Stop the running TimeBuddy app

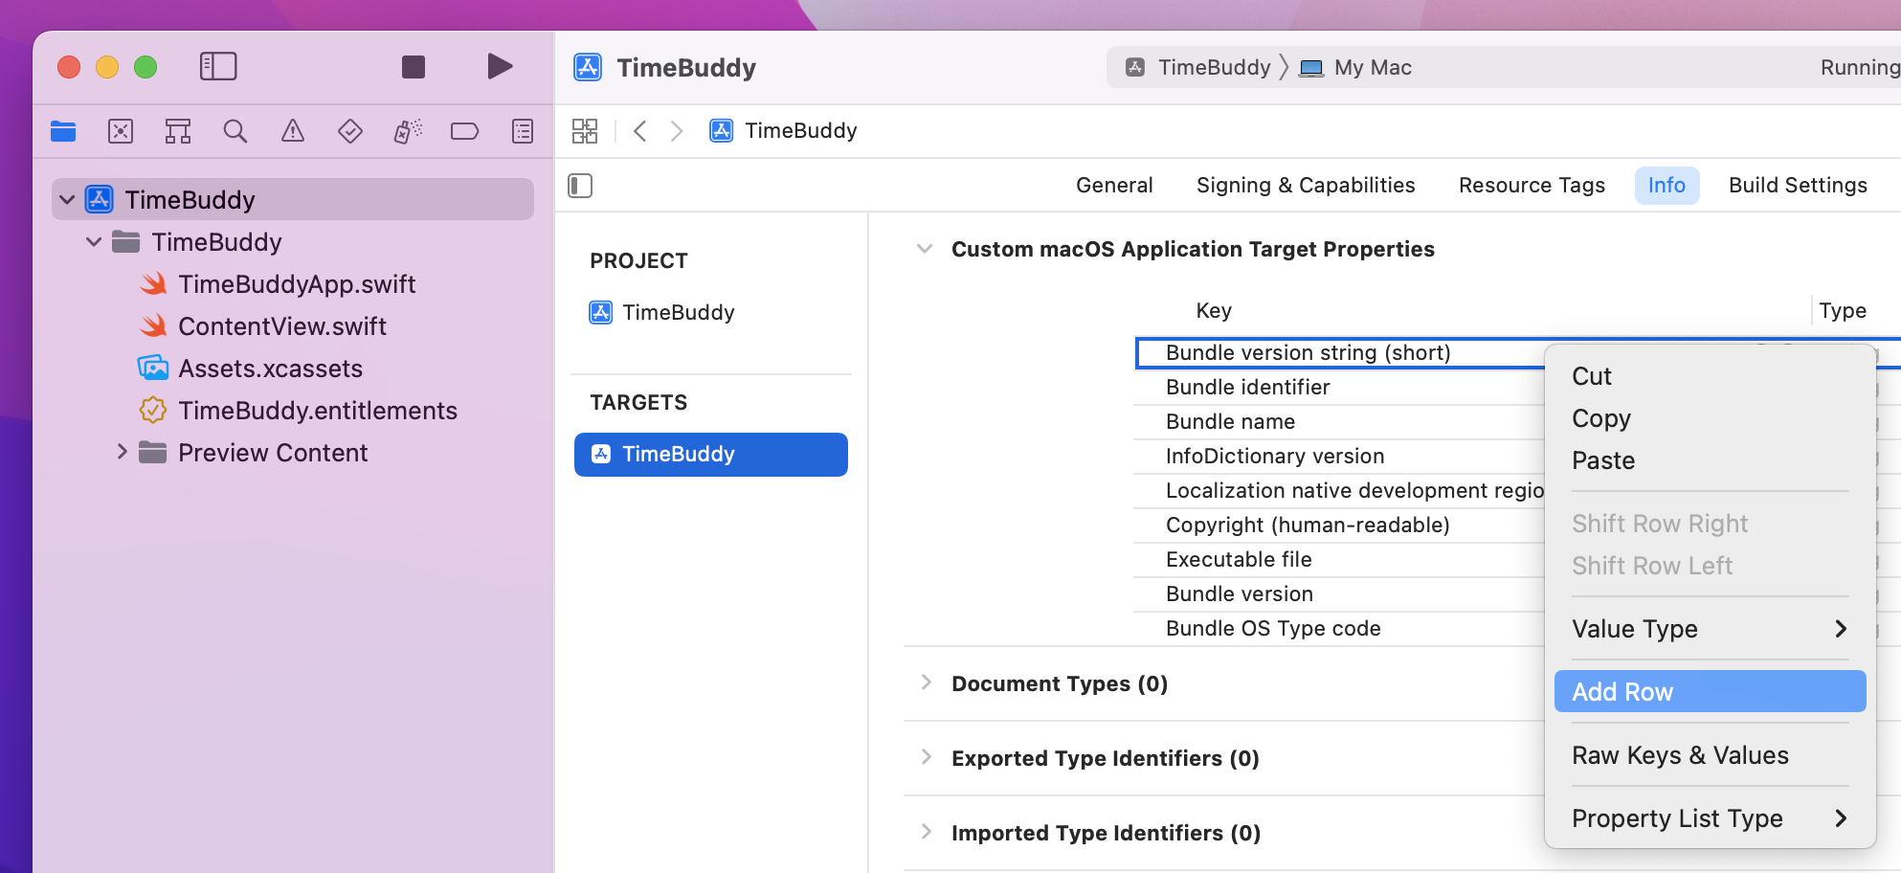[x=413, y=66]
